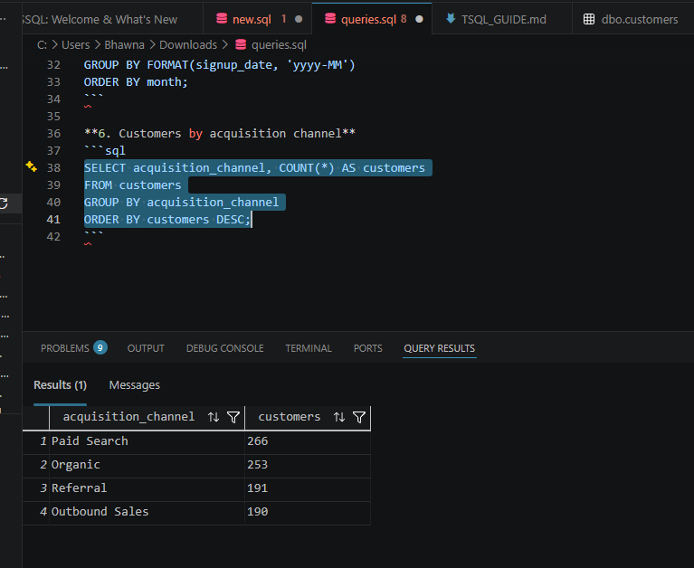This screenshot has width=694, height=568.
Task: Select the Referral cell
Action: click(147, 488)
